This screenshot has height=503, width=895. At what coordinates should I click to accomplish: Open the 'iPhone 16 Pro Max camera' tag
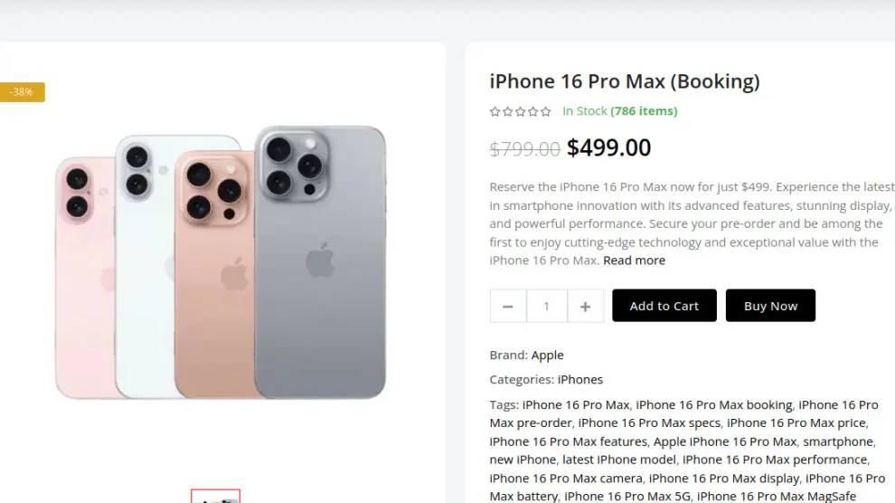tap(566, 479)
